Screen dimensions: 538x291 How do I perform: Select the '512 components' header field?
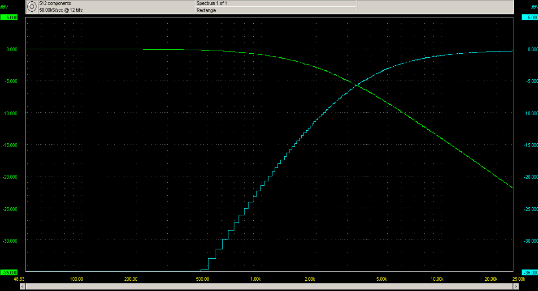(x=117, y=3)
